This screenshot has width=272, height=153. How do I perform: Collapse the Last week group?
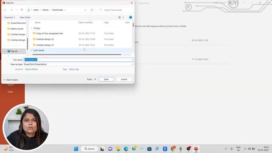point(31,50)
